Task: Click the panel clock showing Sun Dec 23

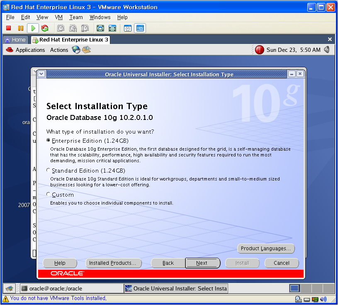Action: click(x=293, y=50)
